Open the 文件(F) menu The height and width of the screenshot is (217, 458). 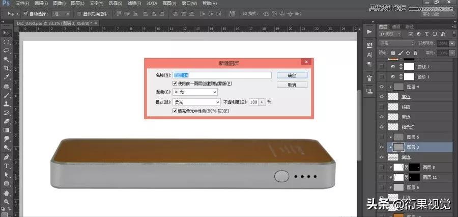click(22, 4)
